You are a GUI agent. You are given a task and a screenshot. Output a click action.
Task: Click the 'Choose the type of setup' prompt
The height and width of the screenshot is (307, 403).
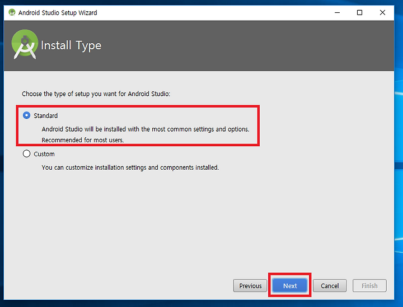coord(96,94)
